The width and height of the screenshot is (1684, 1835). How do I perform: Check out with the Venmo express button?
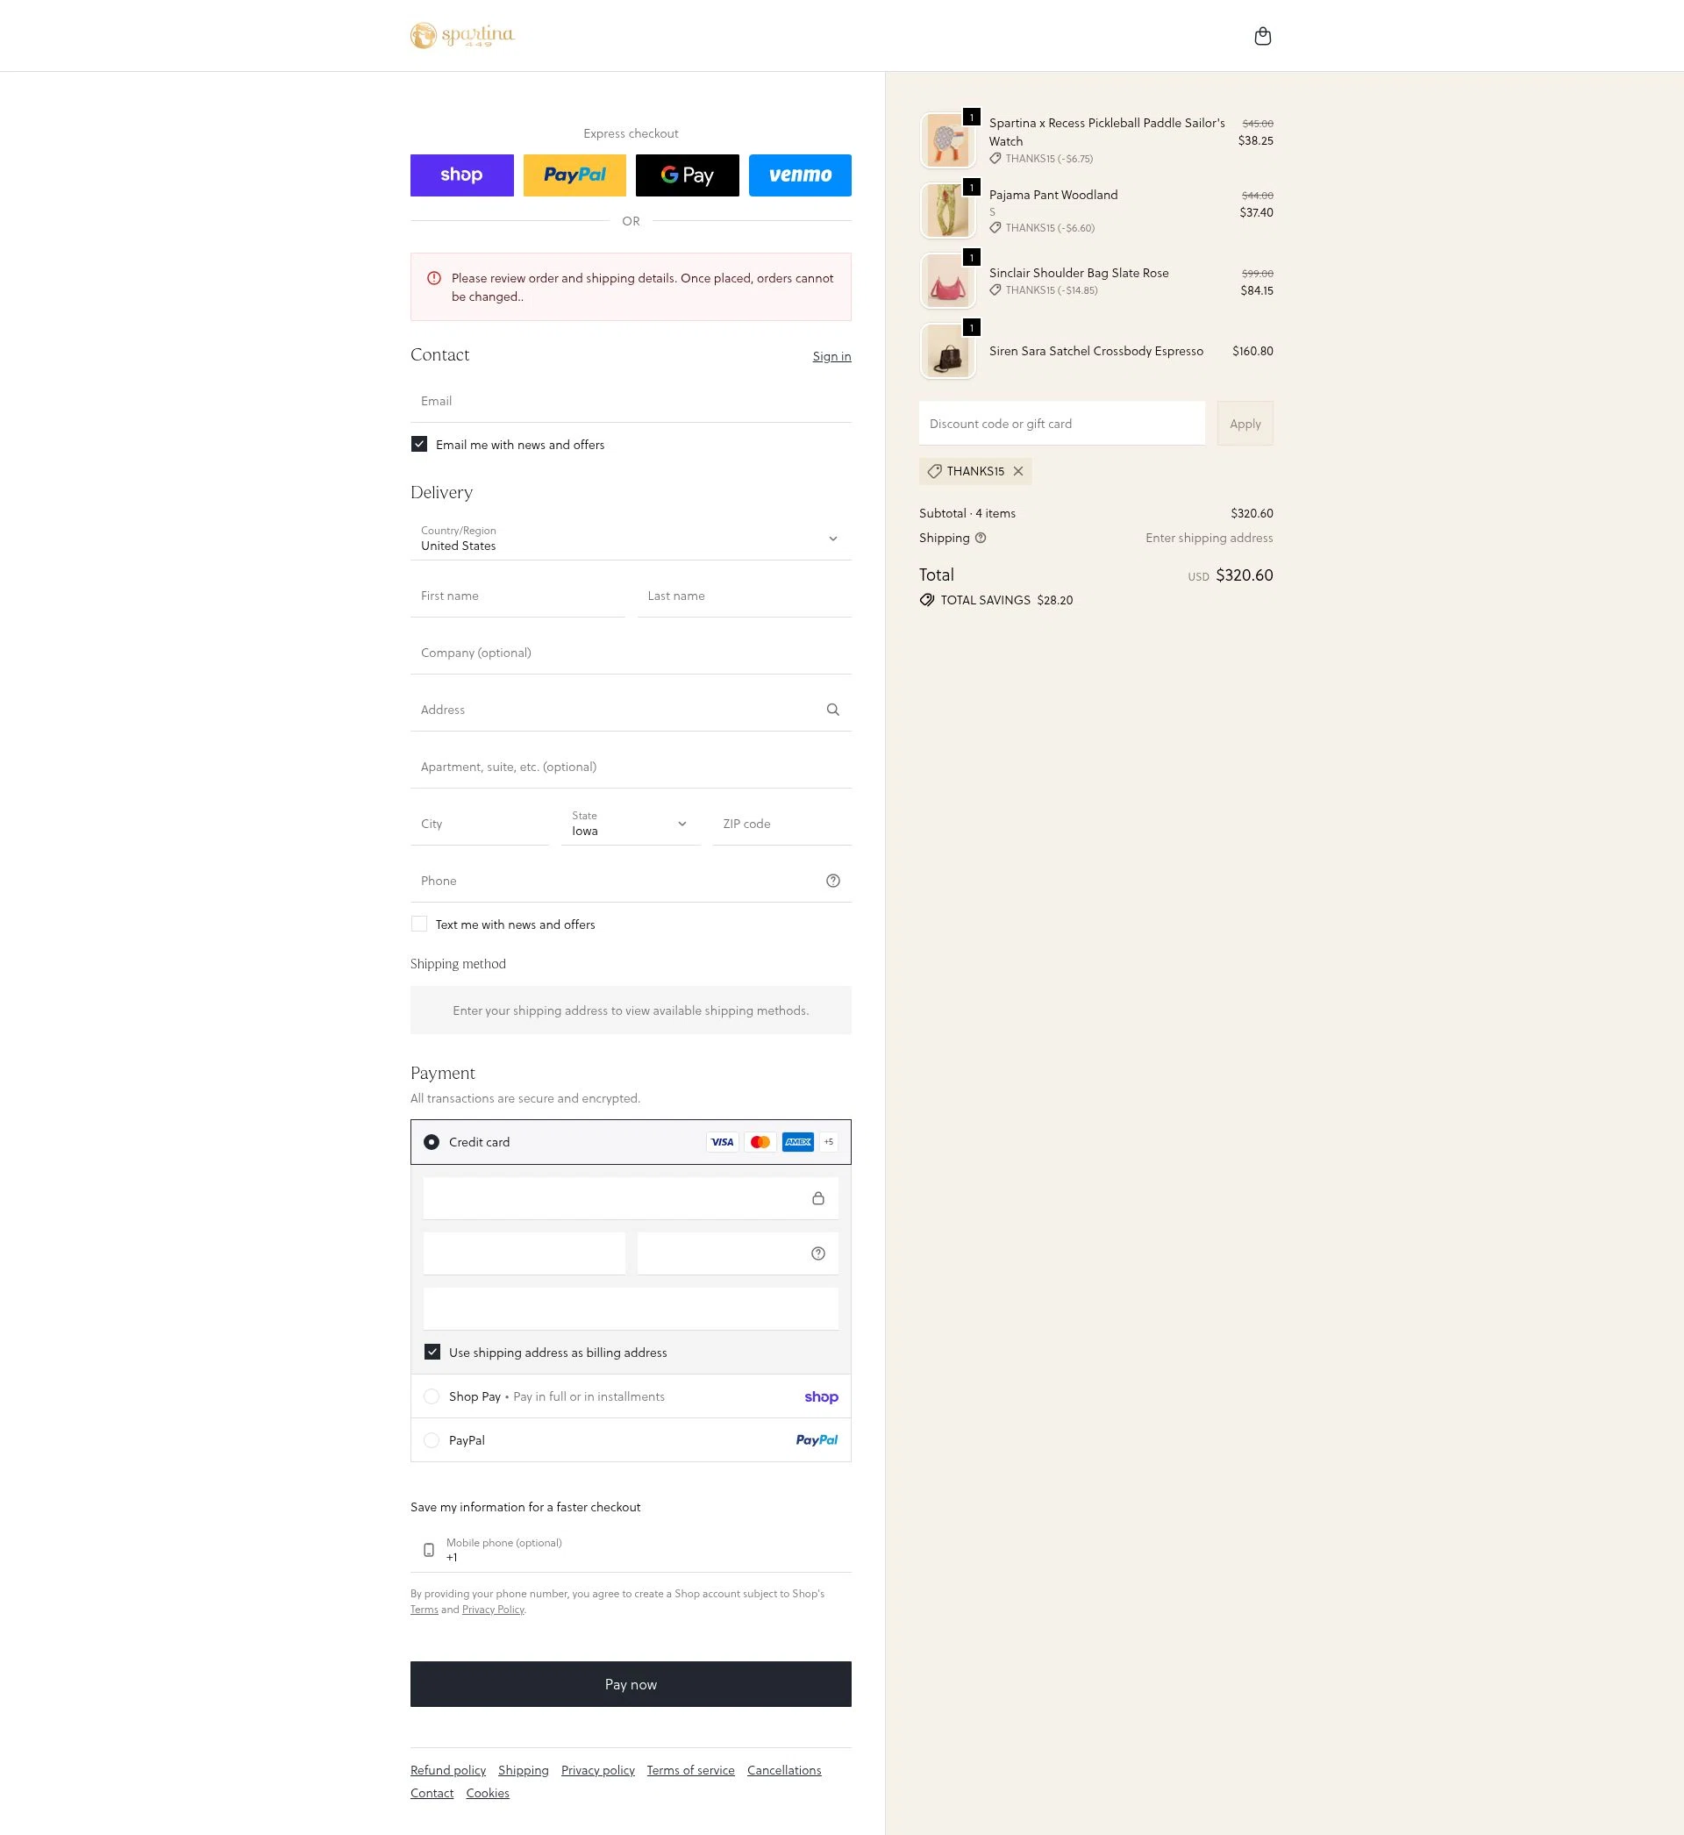[799, 175]
